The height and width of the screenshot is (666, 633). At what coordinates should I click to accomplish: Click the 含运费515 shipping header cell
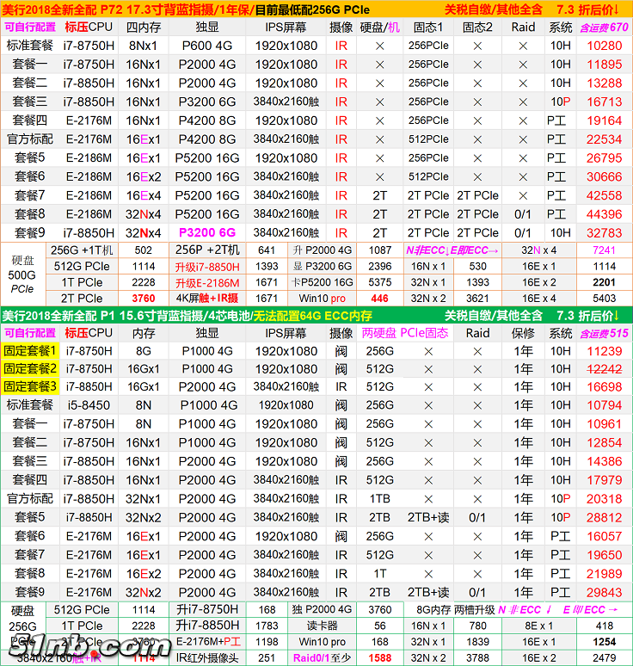pos(604,333)
